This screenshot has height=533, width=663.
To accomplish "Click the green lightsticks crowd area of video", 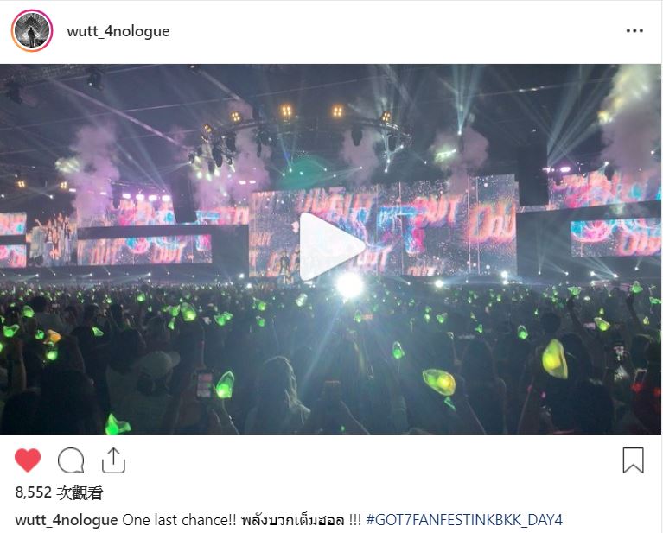I will click(x=331, y=359).
